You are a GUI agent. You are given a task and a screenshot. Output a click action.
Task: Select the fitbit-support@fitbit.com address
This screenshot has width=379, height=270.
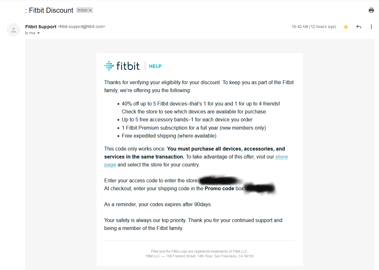pyautogui.click(x=81, y=27)
